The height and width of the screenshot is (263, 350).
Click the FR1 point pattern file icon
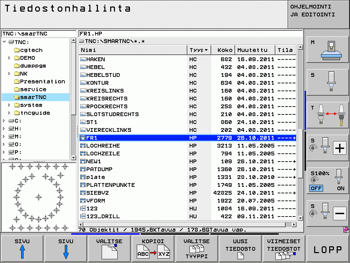pyautogui.click(x=83, y=138)
